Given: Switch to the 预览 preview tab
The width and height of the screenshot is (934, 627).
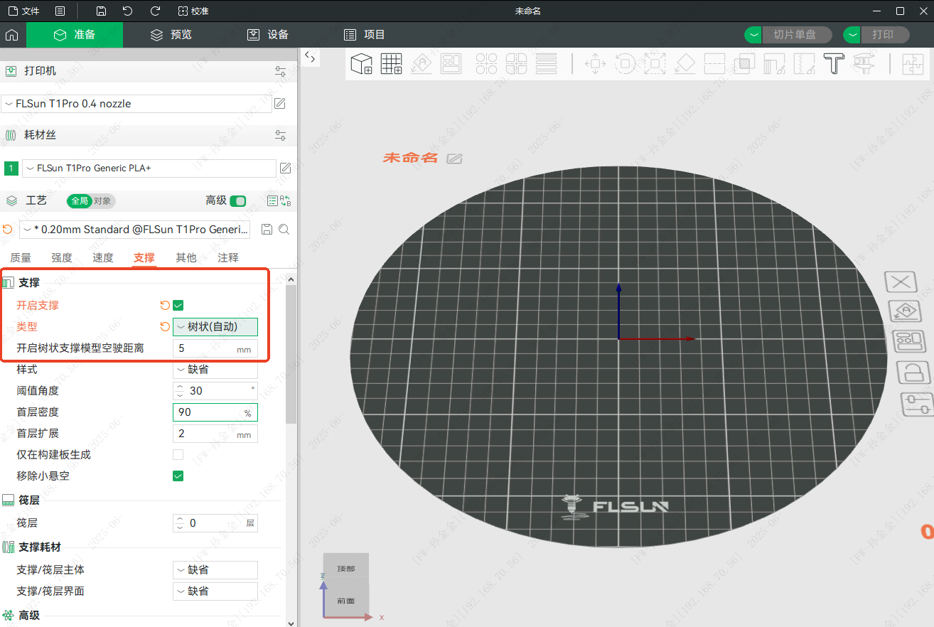Looking at the screenshot, I should click(x=171, y=35).
